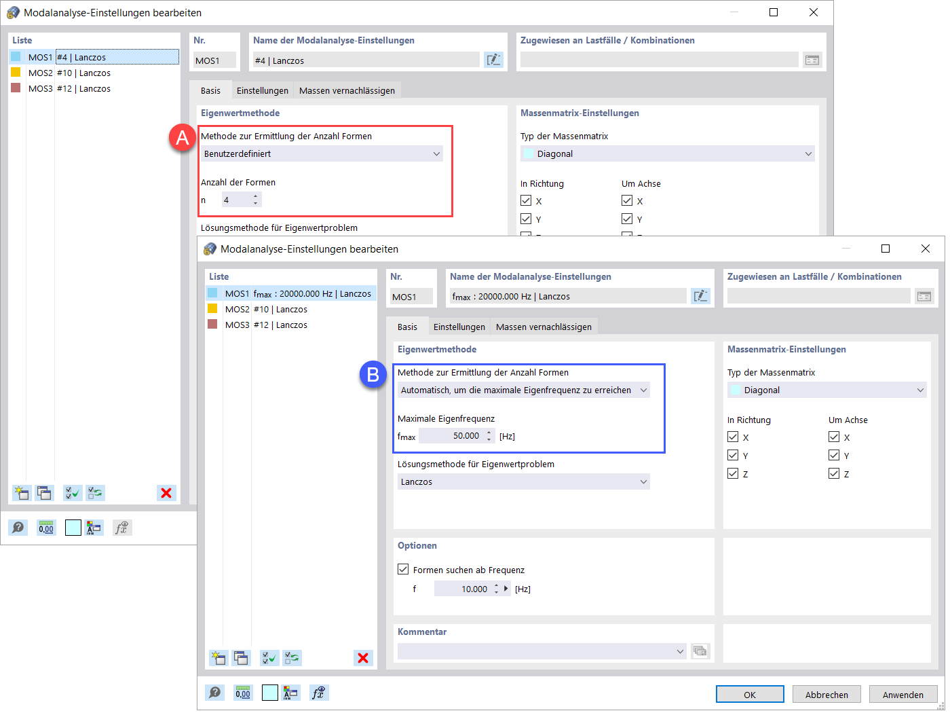Image resolution: width=950 pixels, height=713 pixels.
Task: Delete selected entry with red X in front window
Action: coord(363,657)
